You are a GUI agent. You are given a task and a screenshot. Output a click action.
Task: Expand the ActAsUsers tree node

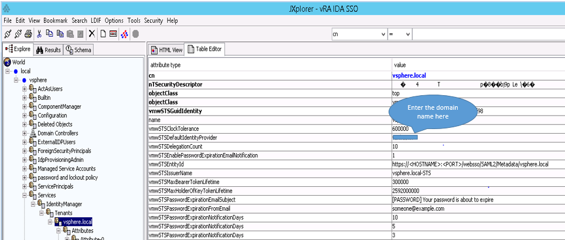pyautogui.click(x=25, y=89)
